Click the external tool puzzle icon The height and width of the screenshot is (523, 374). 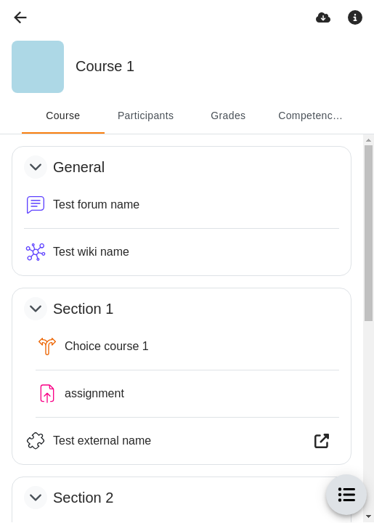point(36,441)
